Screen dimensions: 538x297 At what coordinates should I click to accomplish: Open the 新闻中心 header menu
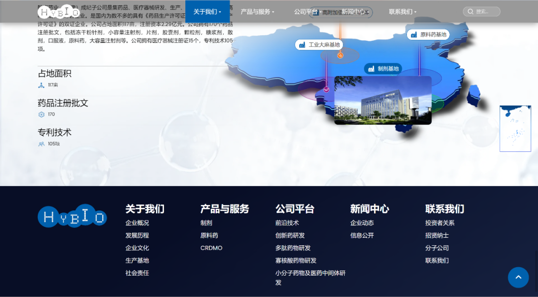[x=355, y=11]
